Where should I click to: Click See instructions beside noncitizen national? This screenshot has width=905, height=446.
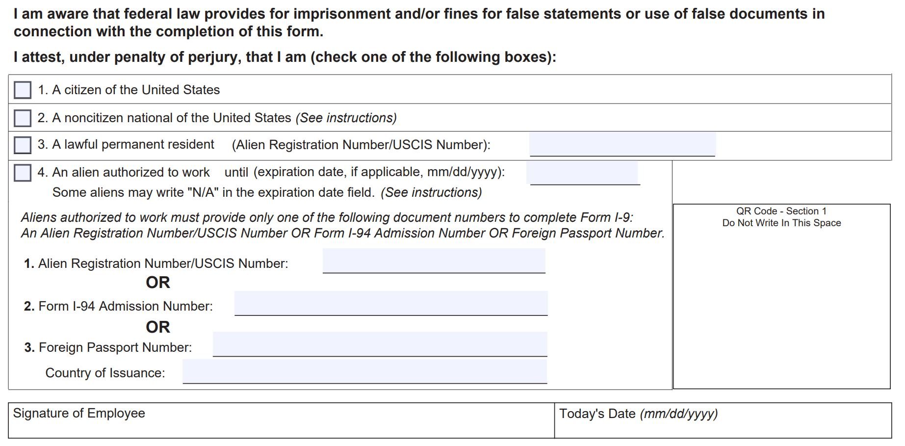[346, 118]
